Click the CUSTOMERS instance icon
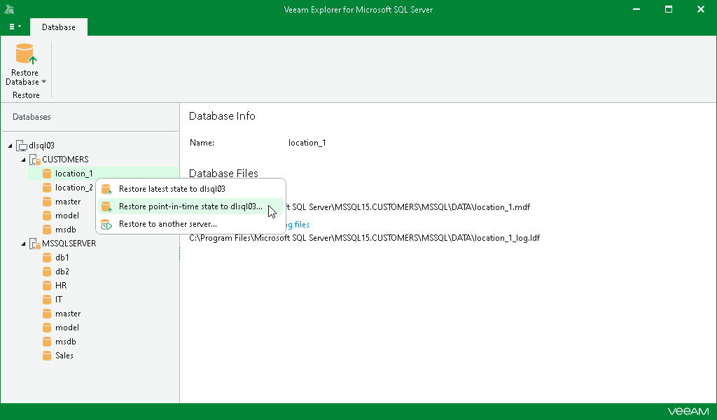 coord(35,160)
